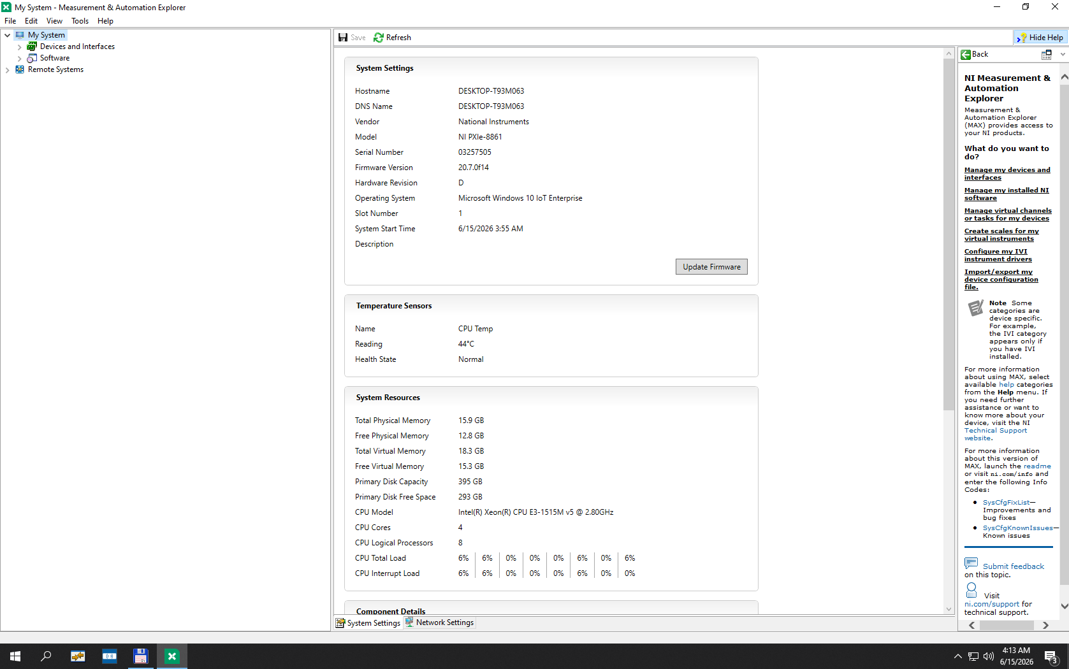Collapse the My System tree node
This screenshot has width=1069, height=669.
click(x=7, y=35)
